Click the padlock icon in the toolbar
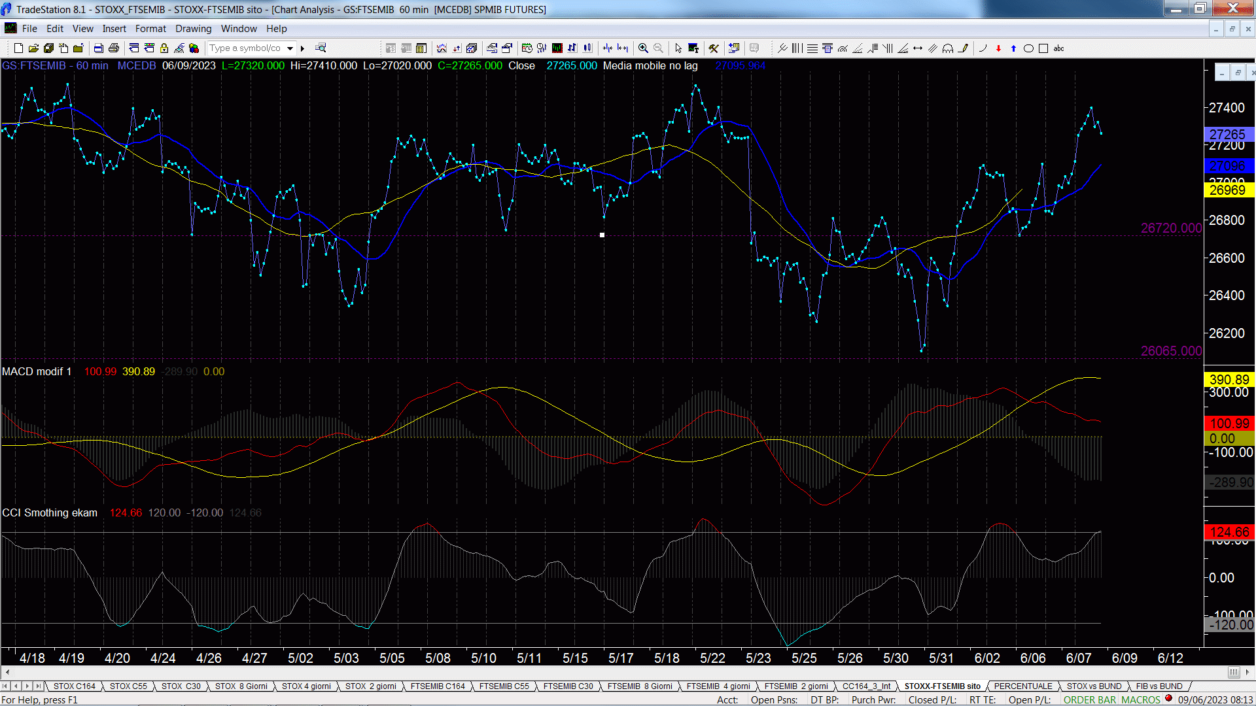 pyautogui.click(x=164, y=48)
